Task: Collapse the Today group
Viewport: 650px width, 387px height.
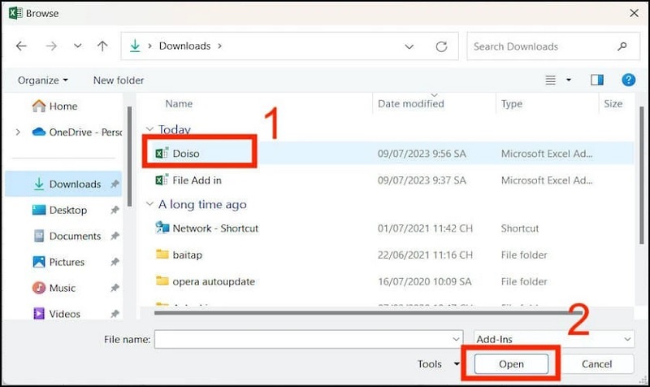Action: (x=149, y=129)
